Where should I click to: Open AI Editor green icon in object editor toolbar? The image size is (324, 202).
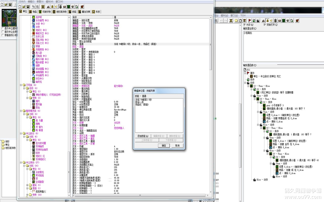(69, 7)
